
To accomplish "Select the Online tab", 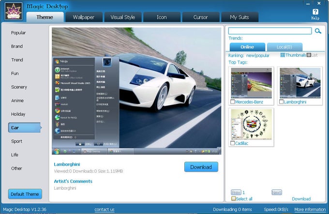I will (x=247, y=47).
